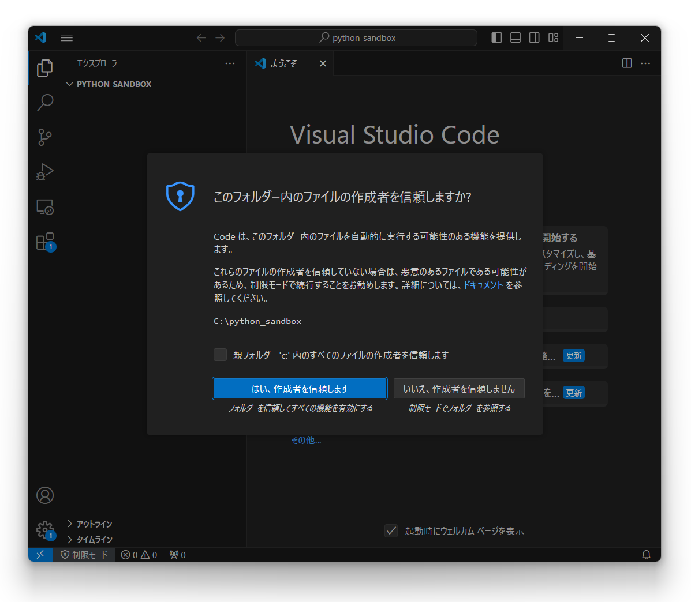Click the remote connection indicator in the status bar

[x=40, y=555]
